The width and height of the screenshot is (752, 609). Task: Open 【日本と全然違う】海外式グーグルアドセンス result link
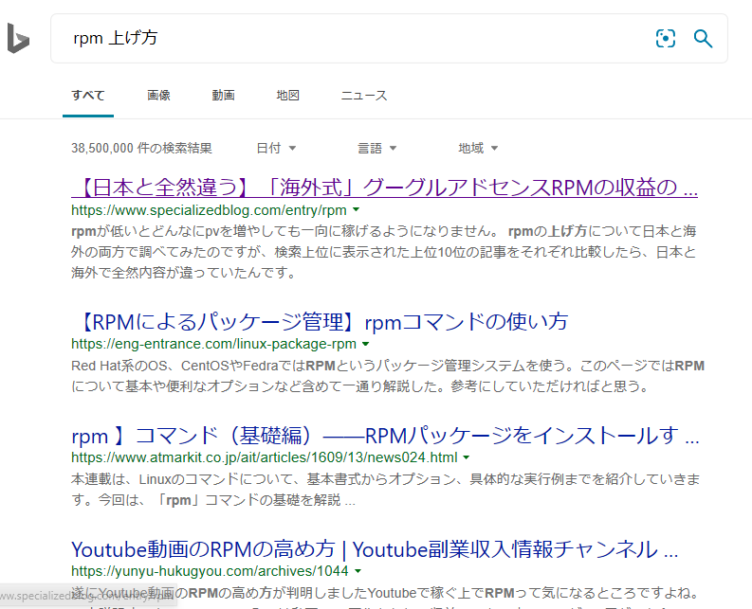385,188
